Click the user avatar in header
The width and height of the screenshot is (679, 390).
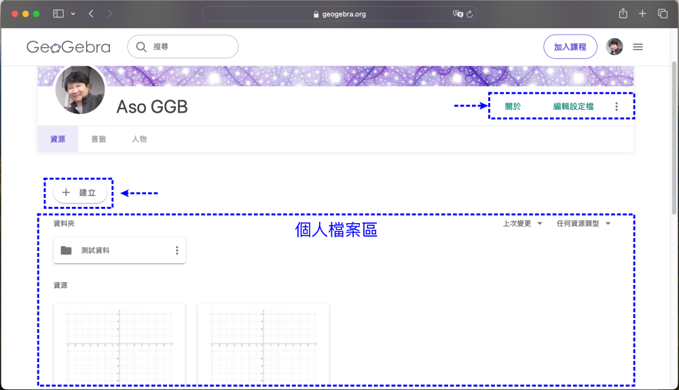[x=614, y=47]
